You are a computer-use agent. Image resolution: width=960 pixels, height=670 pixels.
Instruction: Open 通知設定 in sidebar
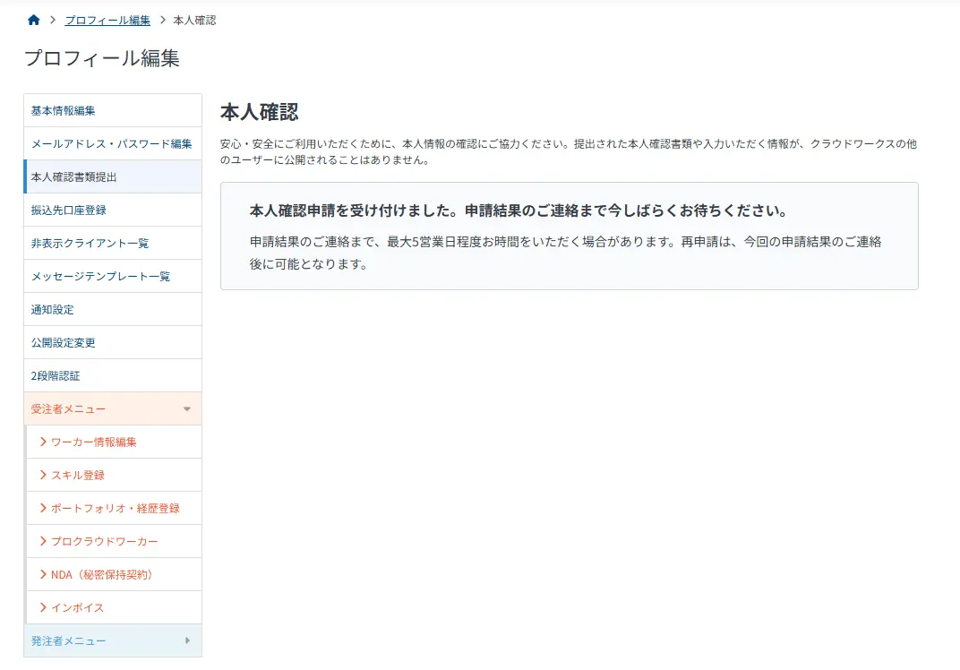(113, 309)
